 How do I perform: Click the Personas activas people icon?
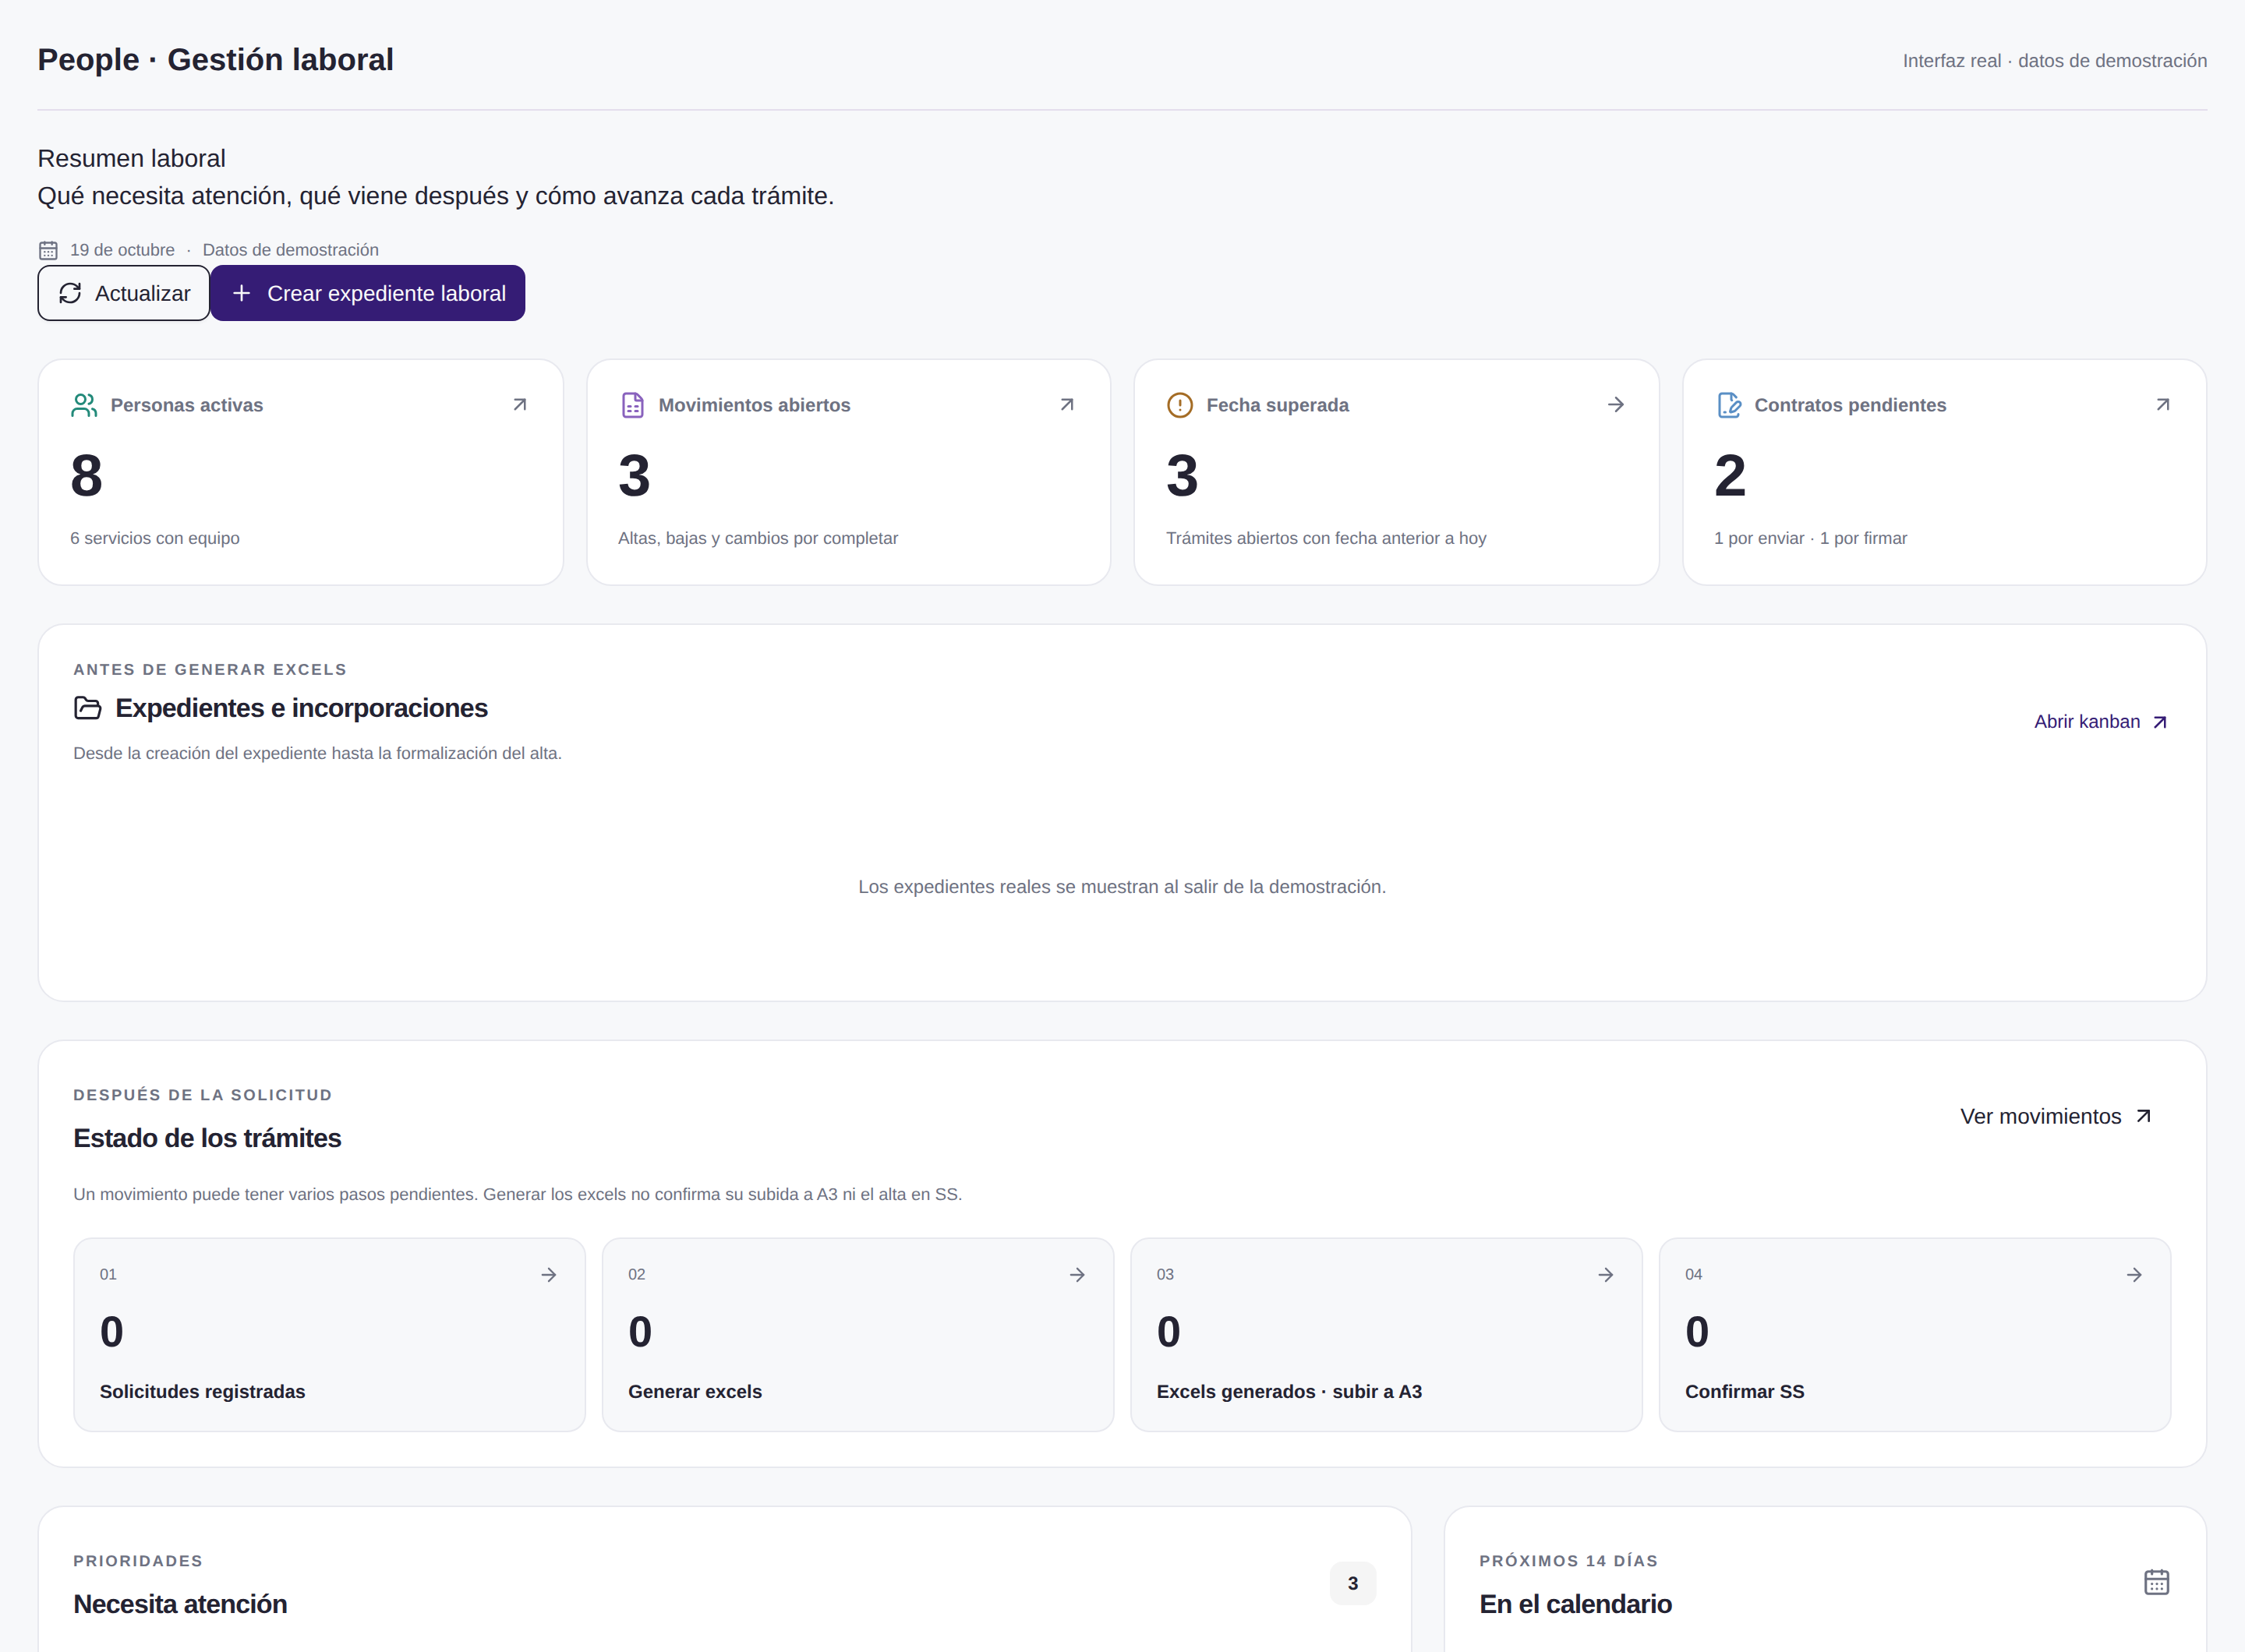[84, 405]
